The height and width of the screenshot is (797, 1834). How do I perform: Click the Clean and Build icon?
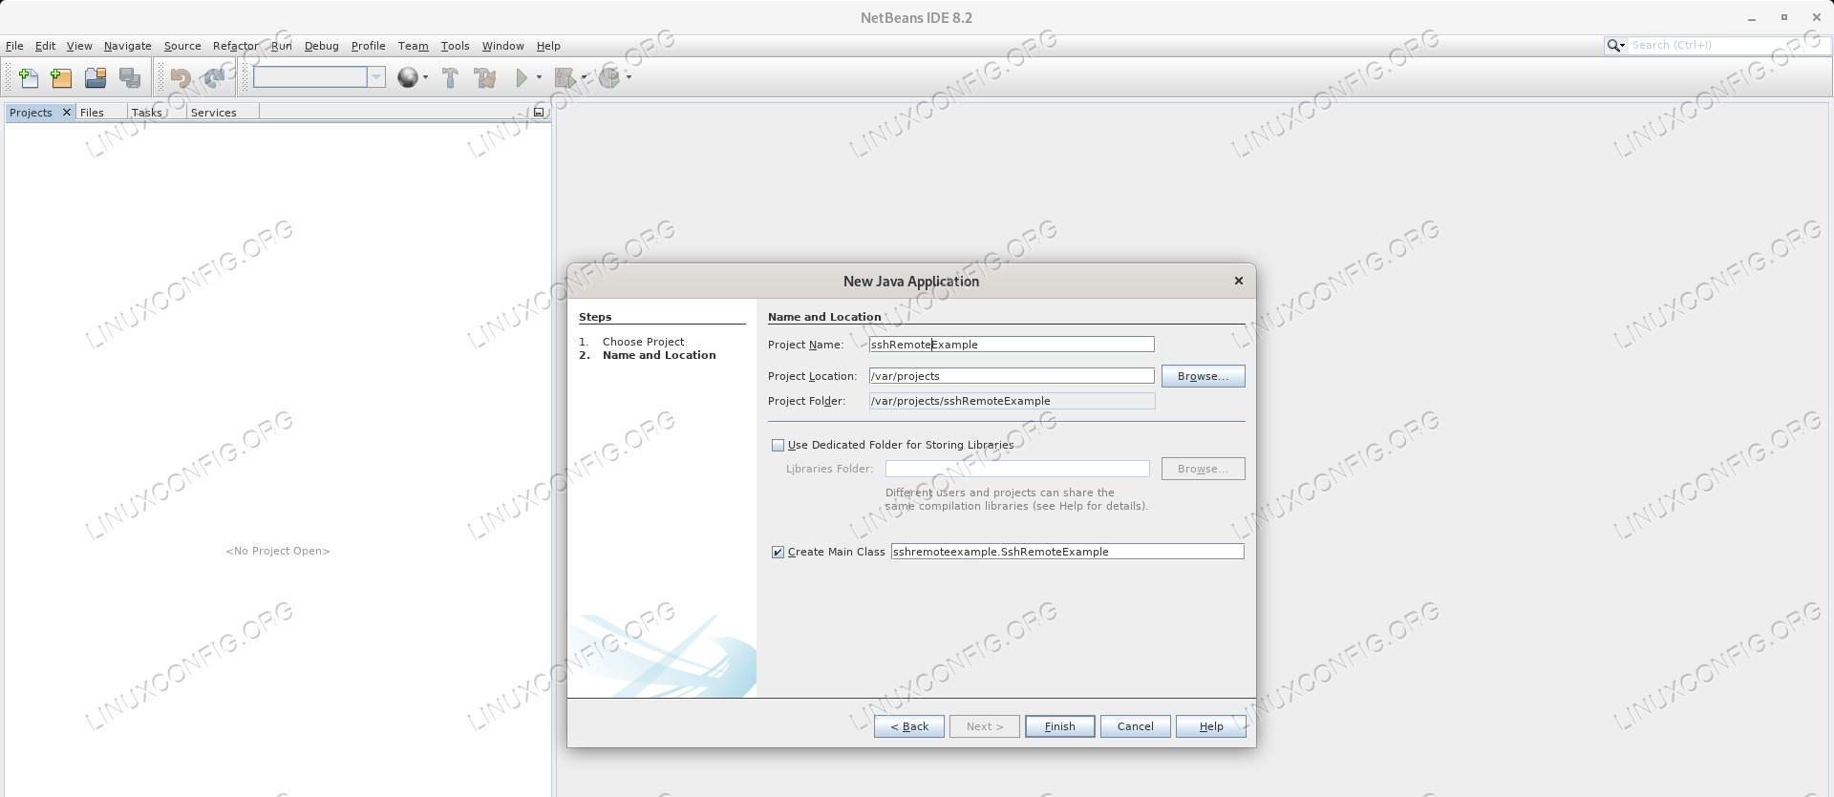485,77
